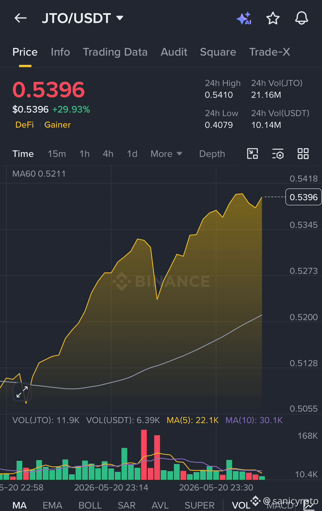
Task: Tap the back arrow icon
Action: (x=20, y=18)
